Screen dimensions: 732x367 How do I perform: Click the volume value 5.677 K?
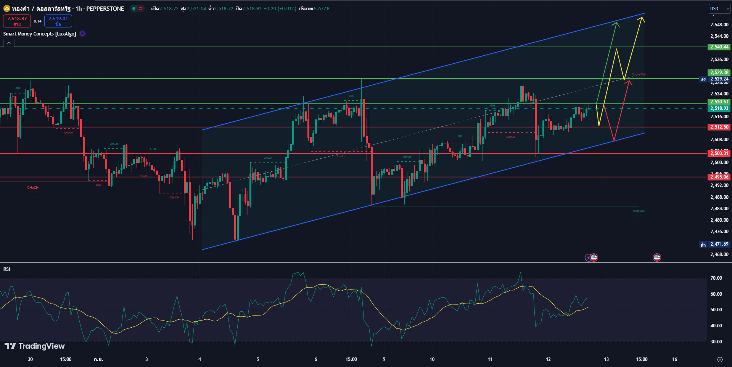[322, 8]
